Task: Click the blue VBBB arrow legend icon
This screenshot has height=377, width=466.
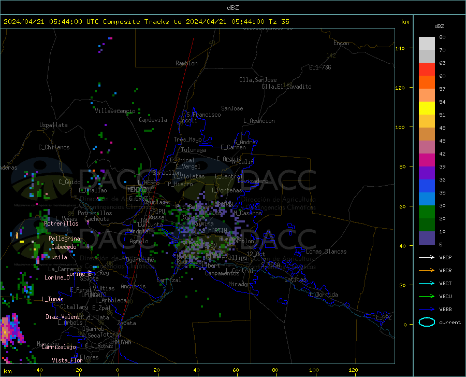Action: click(x=427, y=309)
